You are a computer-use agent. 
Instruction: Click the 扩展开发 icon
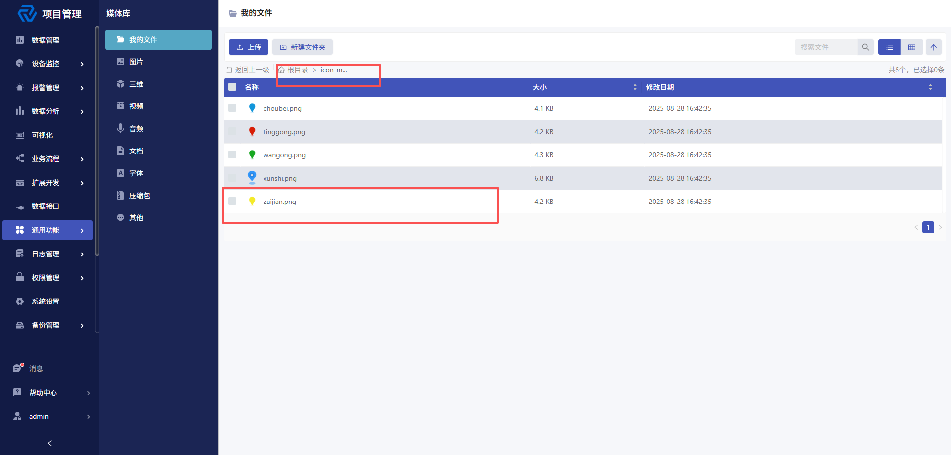20,182
